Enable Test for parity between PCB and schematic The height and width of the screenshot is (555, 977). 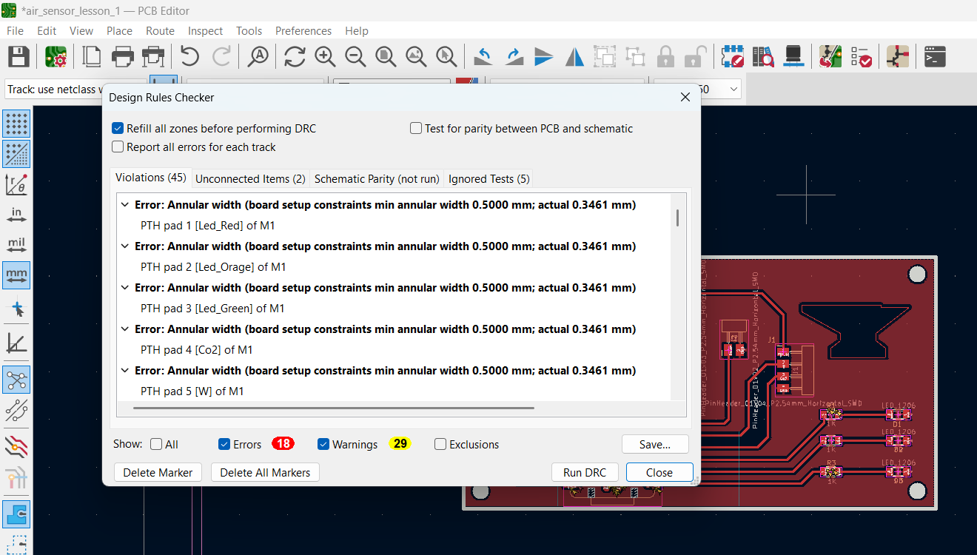click(x=416, y=128)
